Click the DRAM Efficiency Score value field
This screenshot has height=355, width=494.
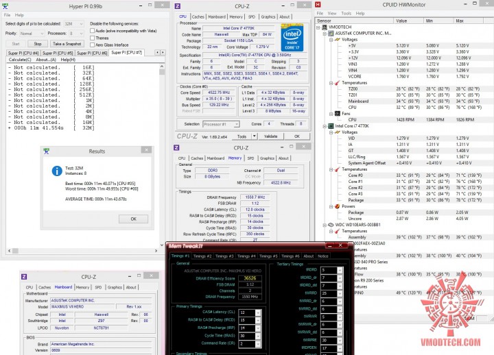click(250, 278)
